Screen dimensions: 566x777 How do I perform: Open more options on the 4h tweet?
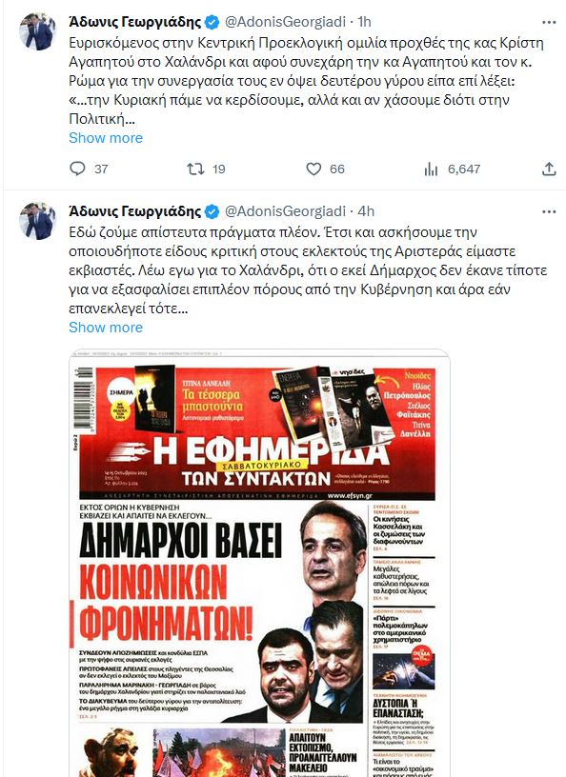click(x=549, y=212)
